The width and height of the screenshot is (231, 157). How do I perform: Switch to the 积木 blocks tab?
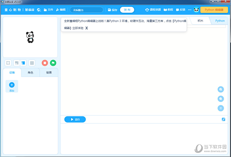(x=200, y=21)
